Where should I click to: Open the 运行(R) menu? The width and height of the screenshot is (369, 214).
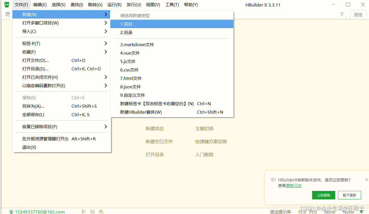[114, 5]
